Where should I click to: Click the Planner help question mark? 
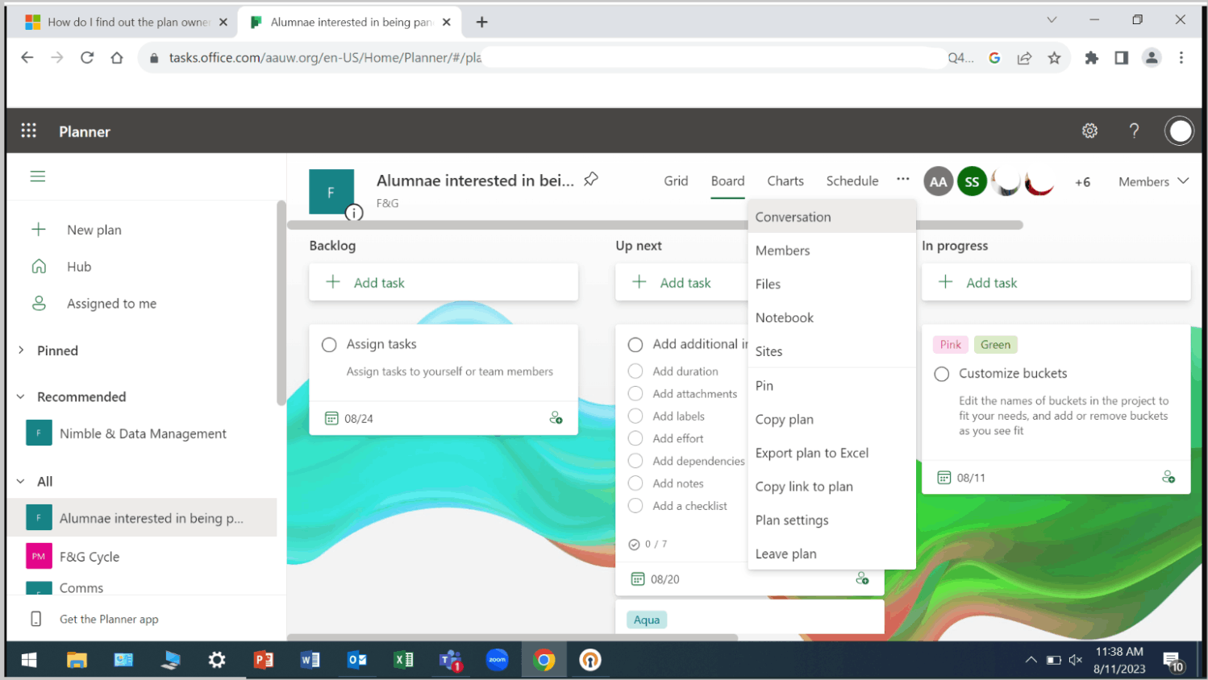point(1134,131)
